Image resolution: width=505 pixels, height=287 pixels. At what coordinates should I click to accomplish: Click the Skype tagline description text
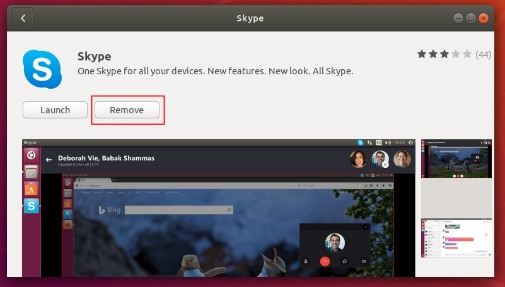tap(216, 71)
